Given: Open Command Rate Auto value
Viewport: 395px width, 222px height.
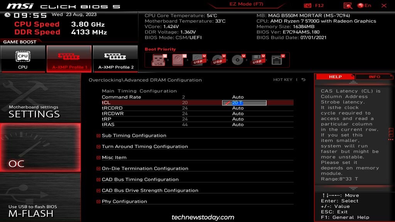Looking at the screenshot, I should coord(238,97).
